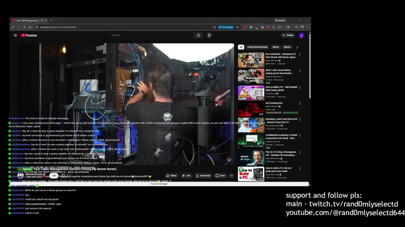
Task: Go back with browser back arrow
Action: tap(13, 27)
